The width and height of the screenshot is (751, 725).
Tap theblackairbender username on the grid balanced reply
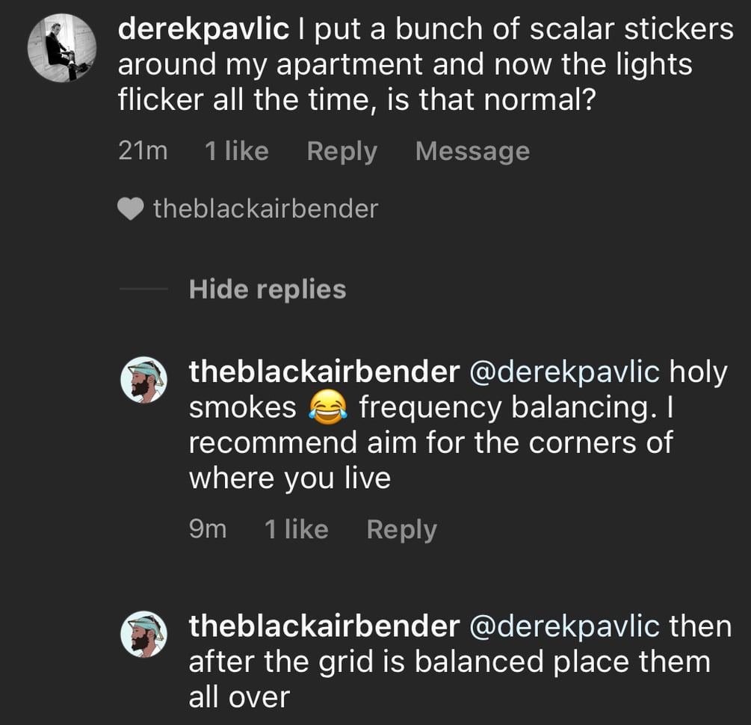(x=324, y=626)
